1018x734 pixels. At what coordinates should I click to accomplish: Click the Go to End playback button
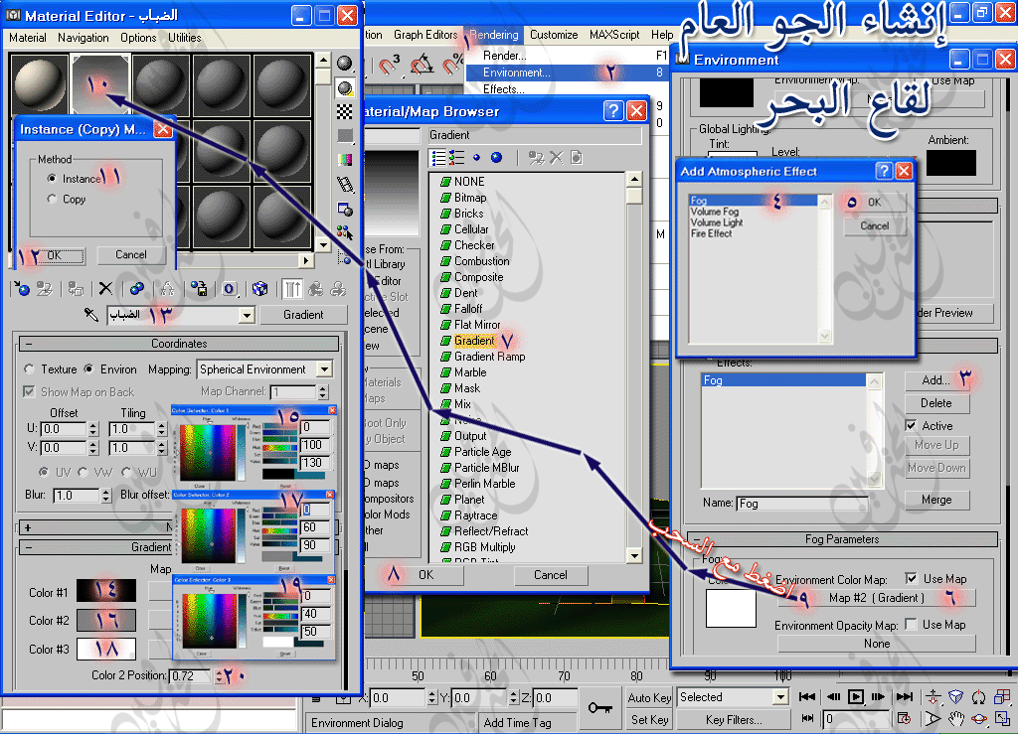(x=904, y=697)
